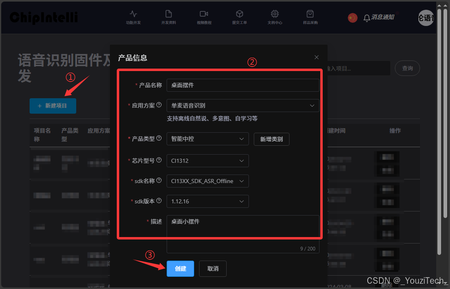Click into the 产品名称 input field

pyautogui.click(x=243, y=85)
